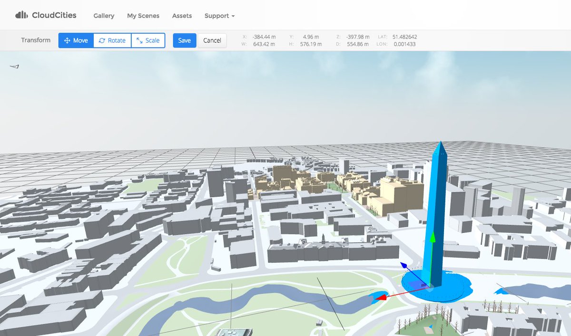Image resolution: width=571 pixels, height=336 pixels.
Task: Click the Transform panel label
Action: [35, 40]
